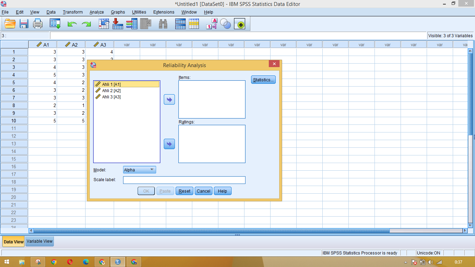The image size is (475, 267).
Task: Click the Redo green arrow
Action: pos(86,24)
